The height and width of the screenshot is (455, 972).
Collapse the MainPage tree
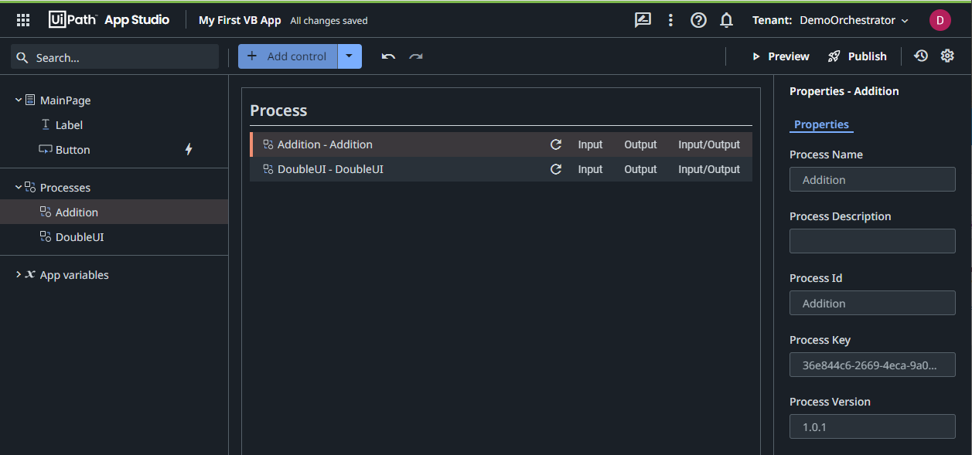17,100
